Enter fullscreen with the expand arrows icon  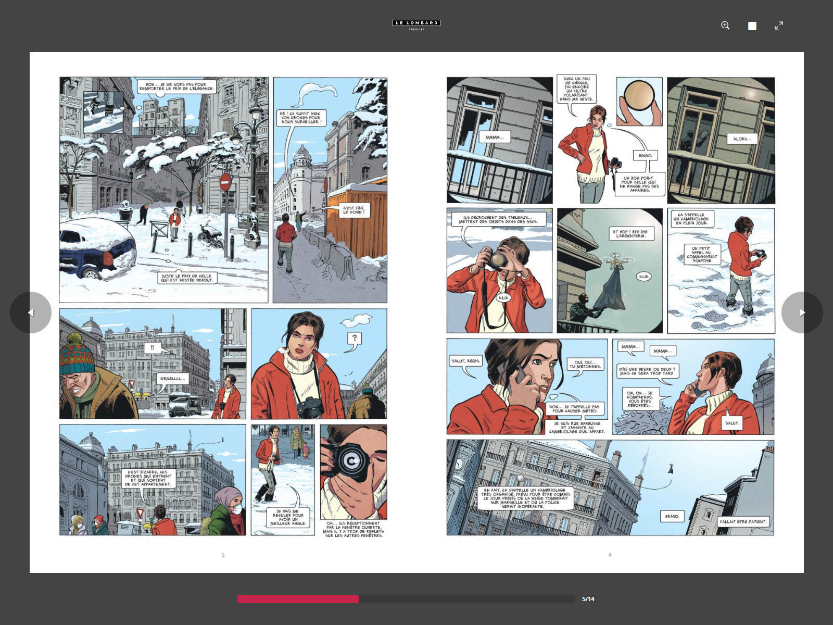[779, 26]
